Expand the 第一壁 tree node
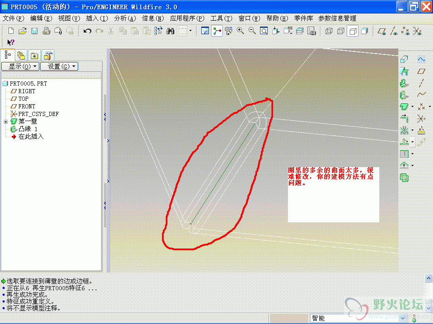433x324 pixels. pos(5,121)
